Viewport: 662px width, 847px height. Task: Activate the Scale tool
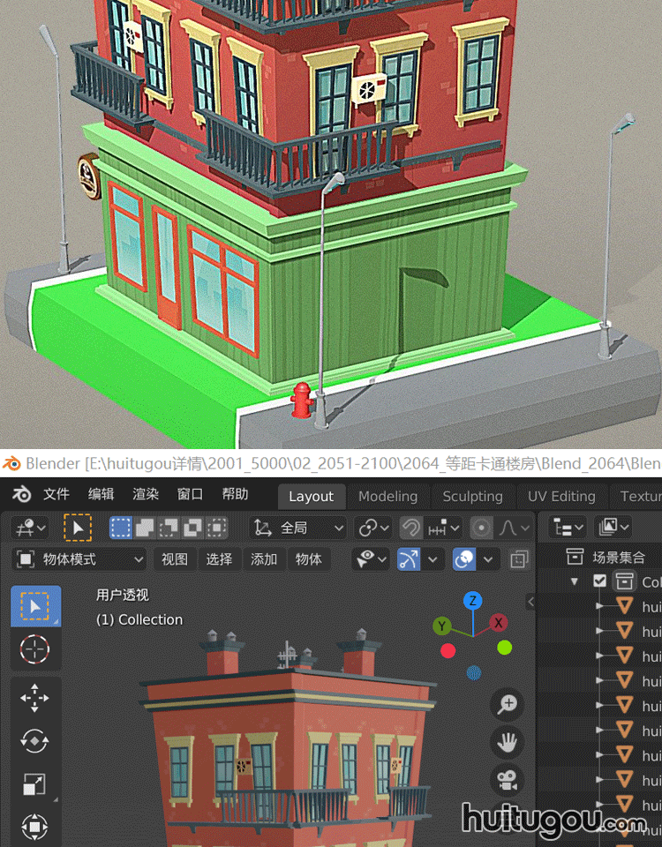pos(35,784)
